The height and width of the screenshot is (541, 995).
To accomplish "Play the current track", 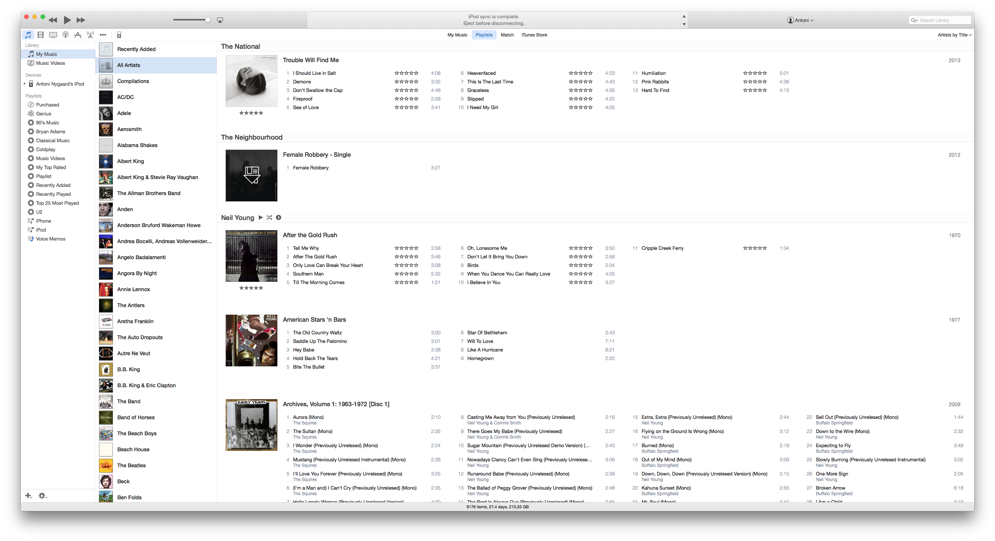I will (x=67, y=20).
